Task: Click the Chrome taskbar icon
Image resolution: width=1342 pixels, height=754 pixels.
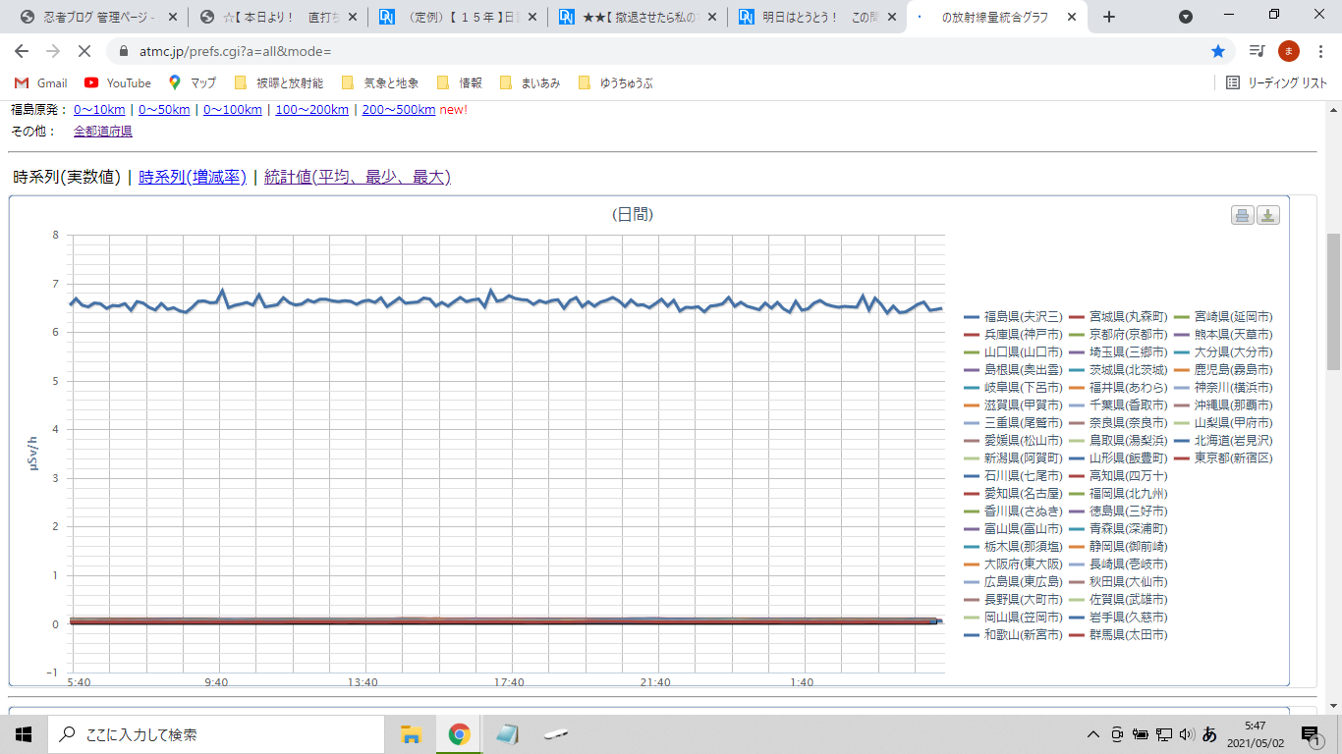Action: click(459, 734)
